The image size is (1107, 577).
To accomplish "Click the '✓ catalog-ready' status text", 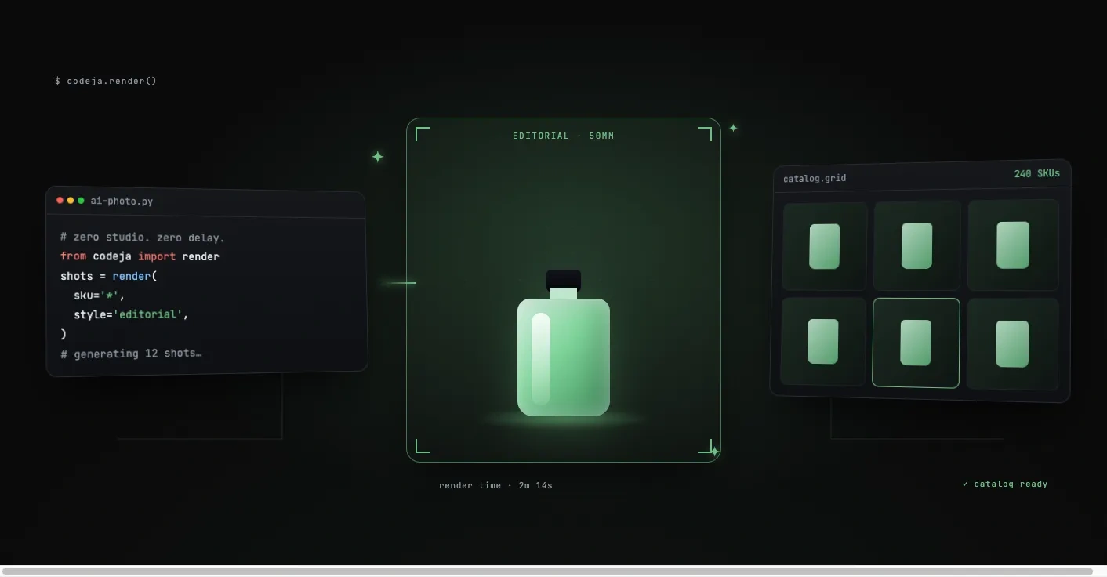I will 1005,484.
